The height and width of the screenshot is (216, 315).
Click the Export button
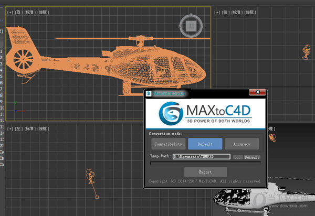[x=206, y=172]
